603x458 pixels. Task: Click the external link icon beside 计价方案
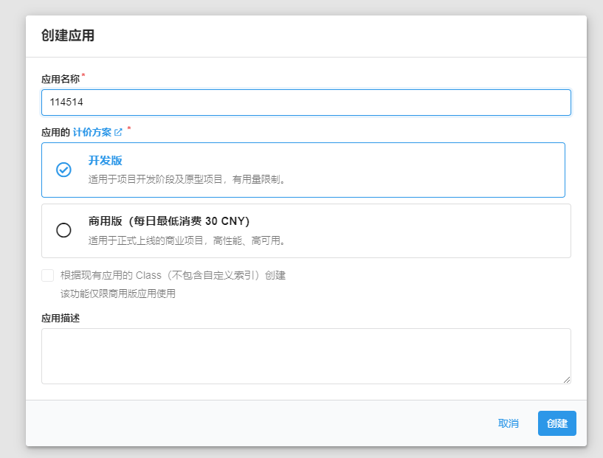(118, 133)
